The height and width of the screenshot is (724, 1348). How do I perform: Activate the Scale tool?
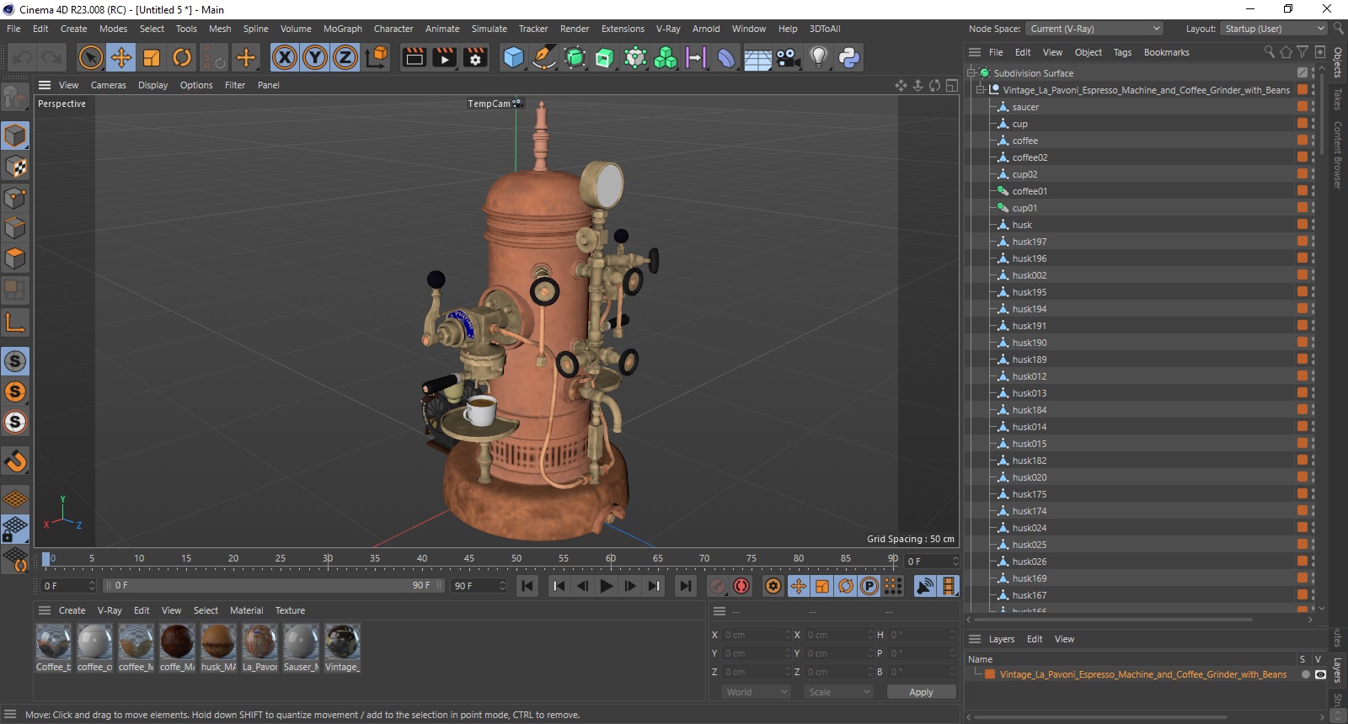(152, 57)
